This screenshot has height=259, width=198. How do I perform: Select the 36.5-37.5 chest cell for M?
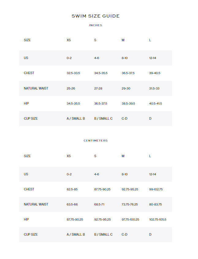click(128, 73)
